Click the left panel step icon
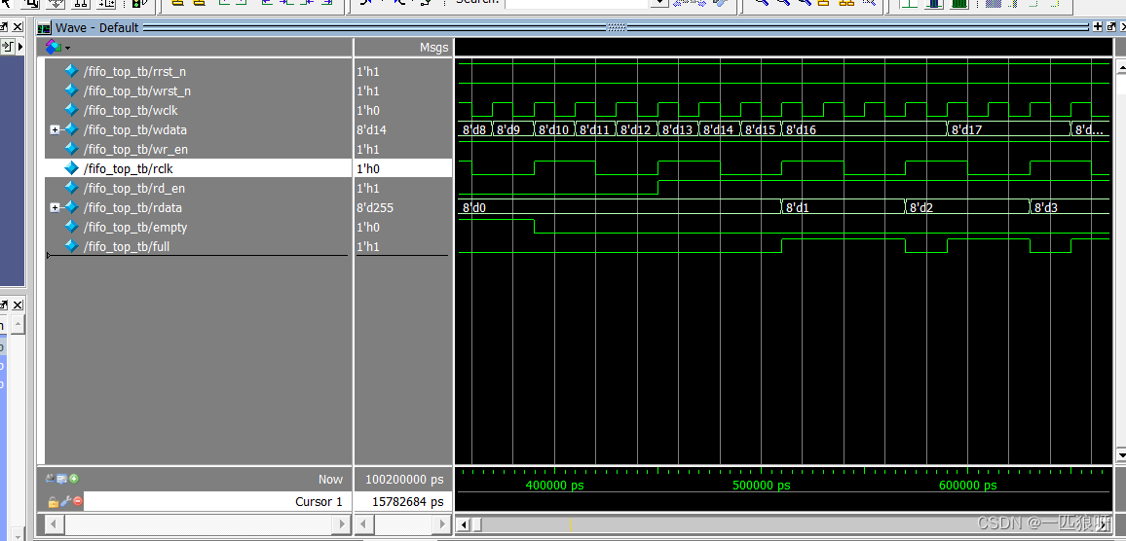The height and width of the screenshot is (541, 1126). tap(9, 47)
